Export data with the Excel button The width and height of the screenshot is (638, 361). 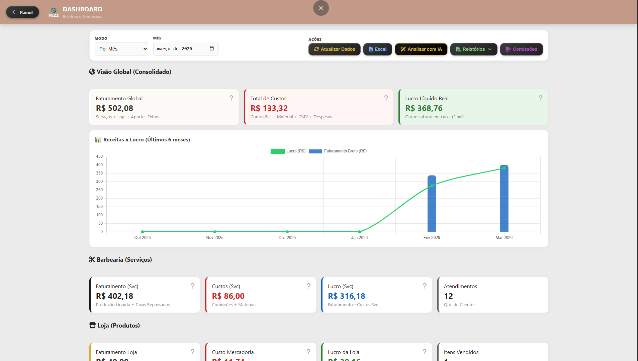(x=377, y=49)
